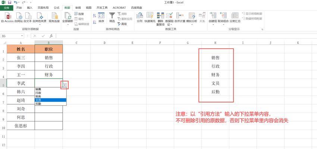Click the formula bar input field
The height and width of the screenshot is (149, 317).
point(186,36)
